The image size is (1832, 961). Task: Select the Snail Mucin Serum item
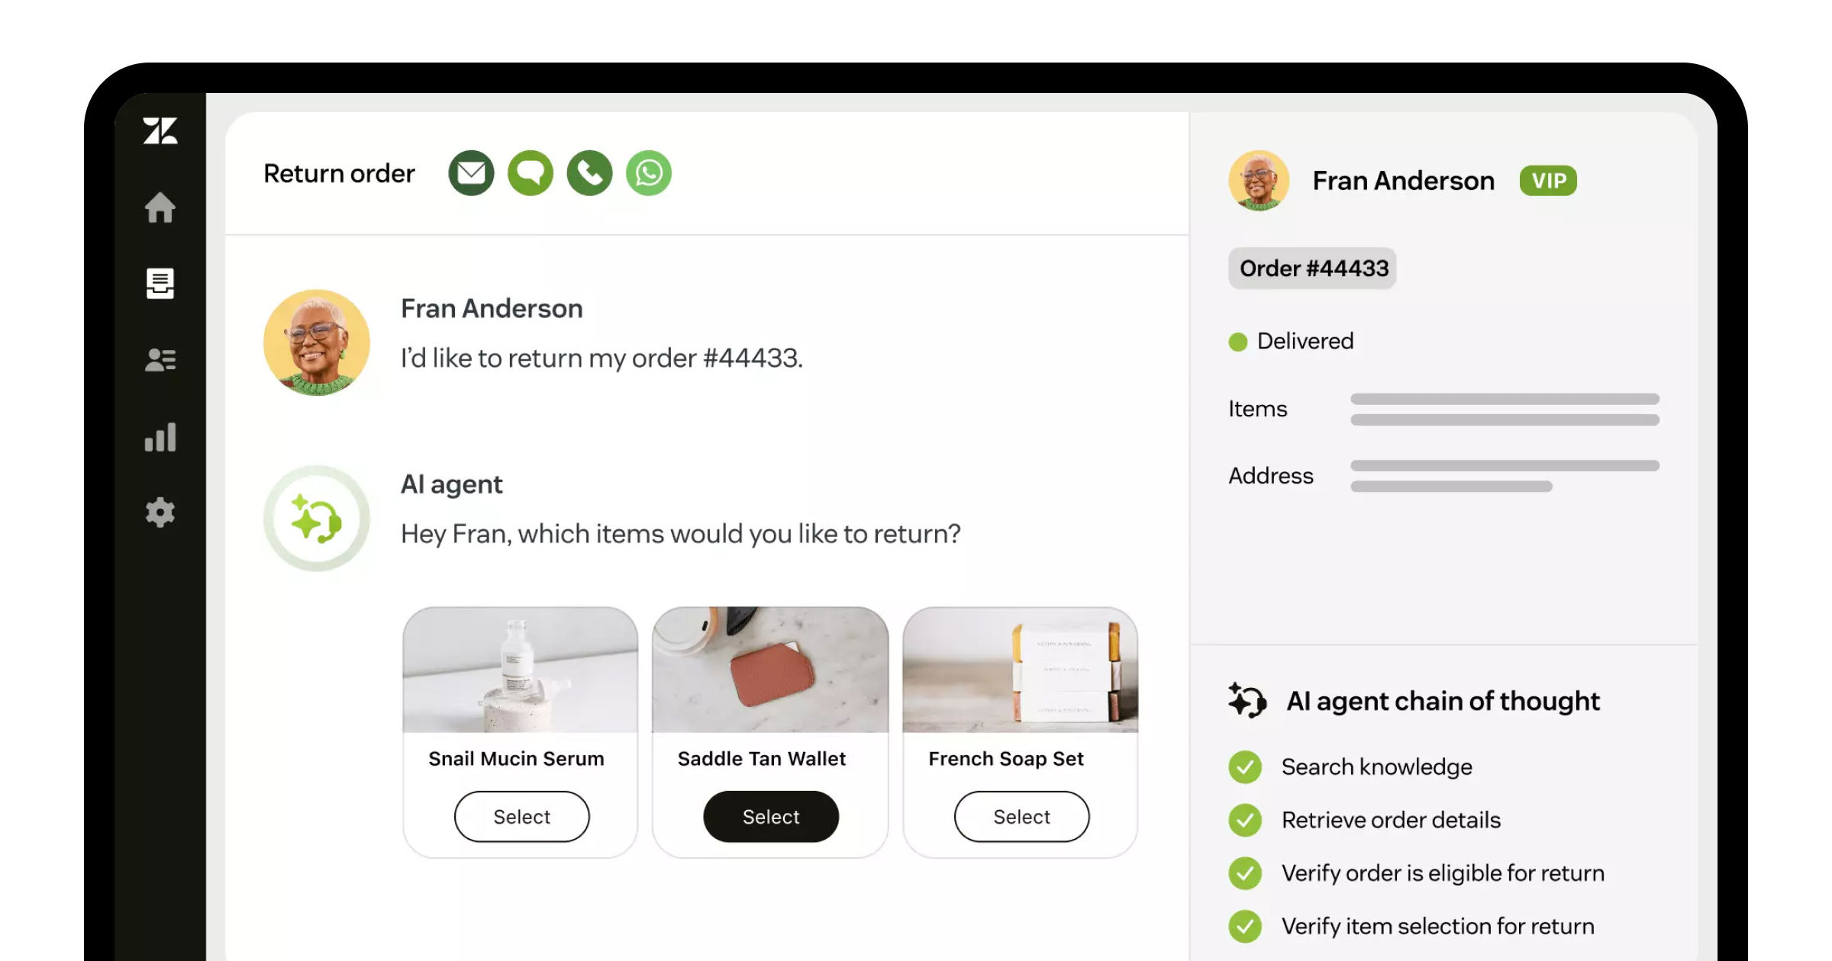[522, 817]
